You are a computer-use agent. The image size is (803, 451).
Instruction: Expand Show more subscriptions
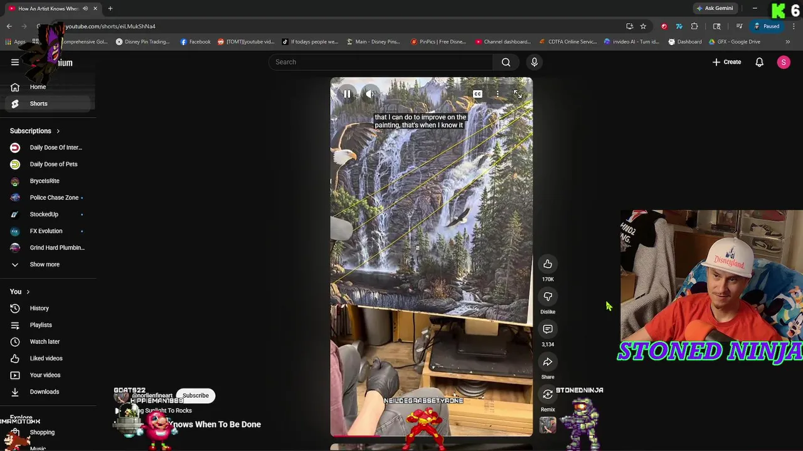click(x=47, y=264)
